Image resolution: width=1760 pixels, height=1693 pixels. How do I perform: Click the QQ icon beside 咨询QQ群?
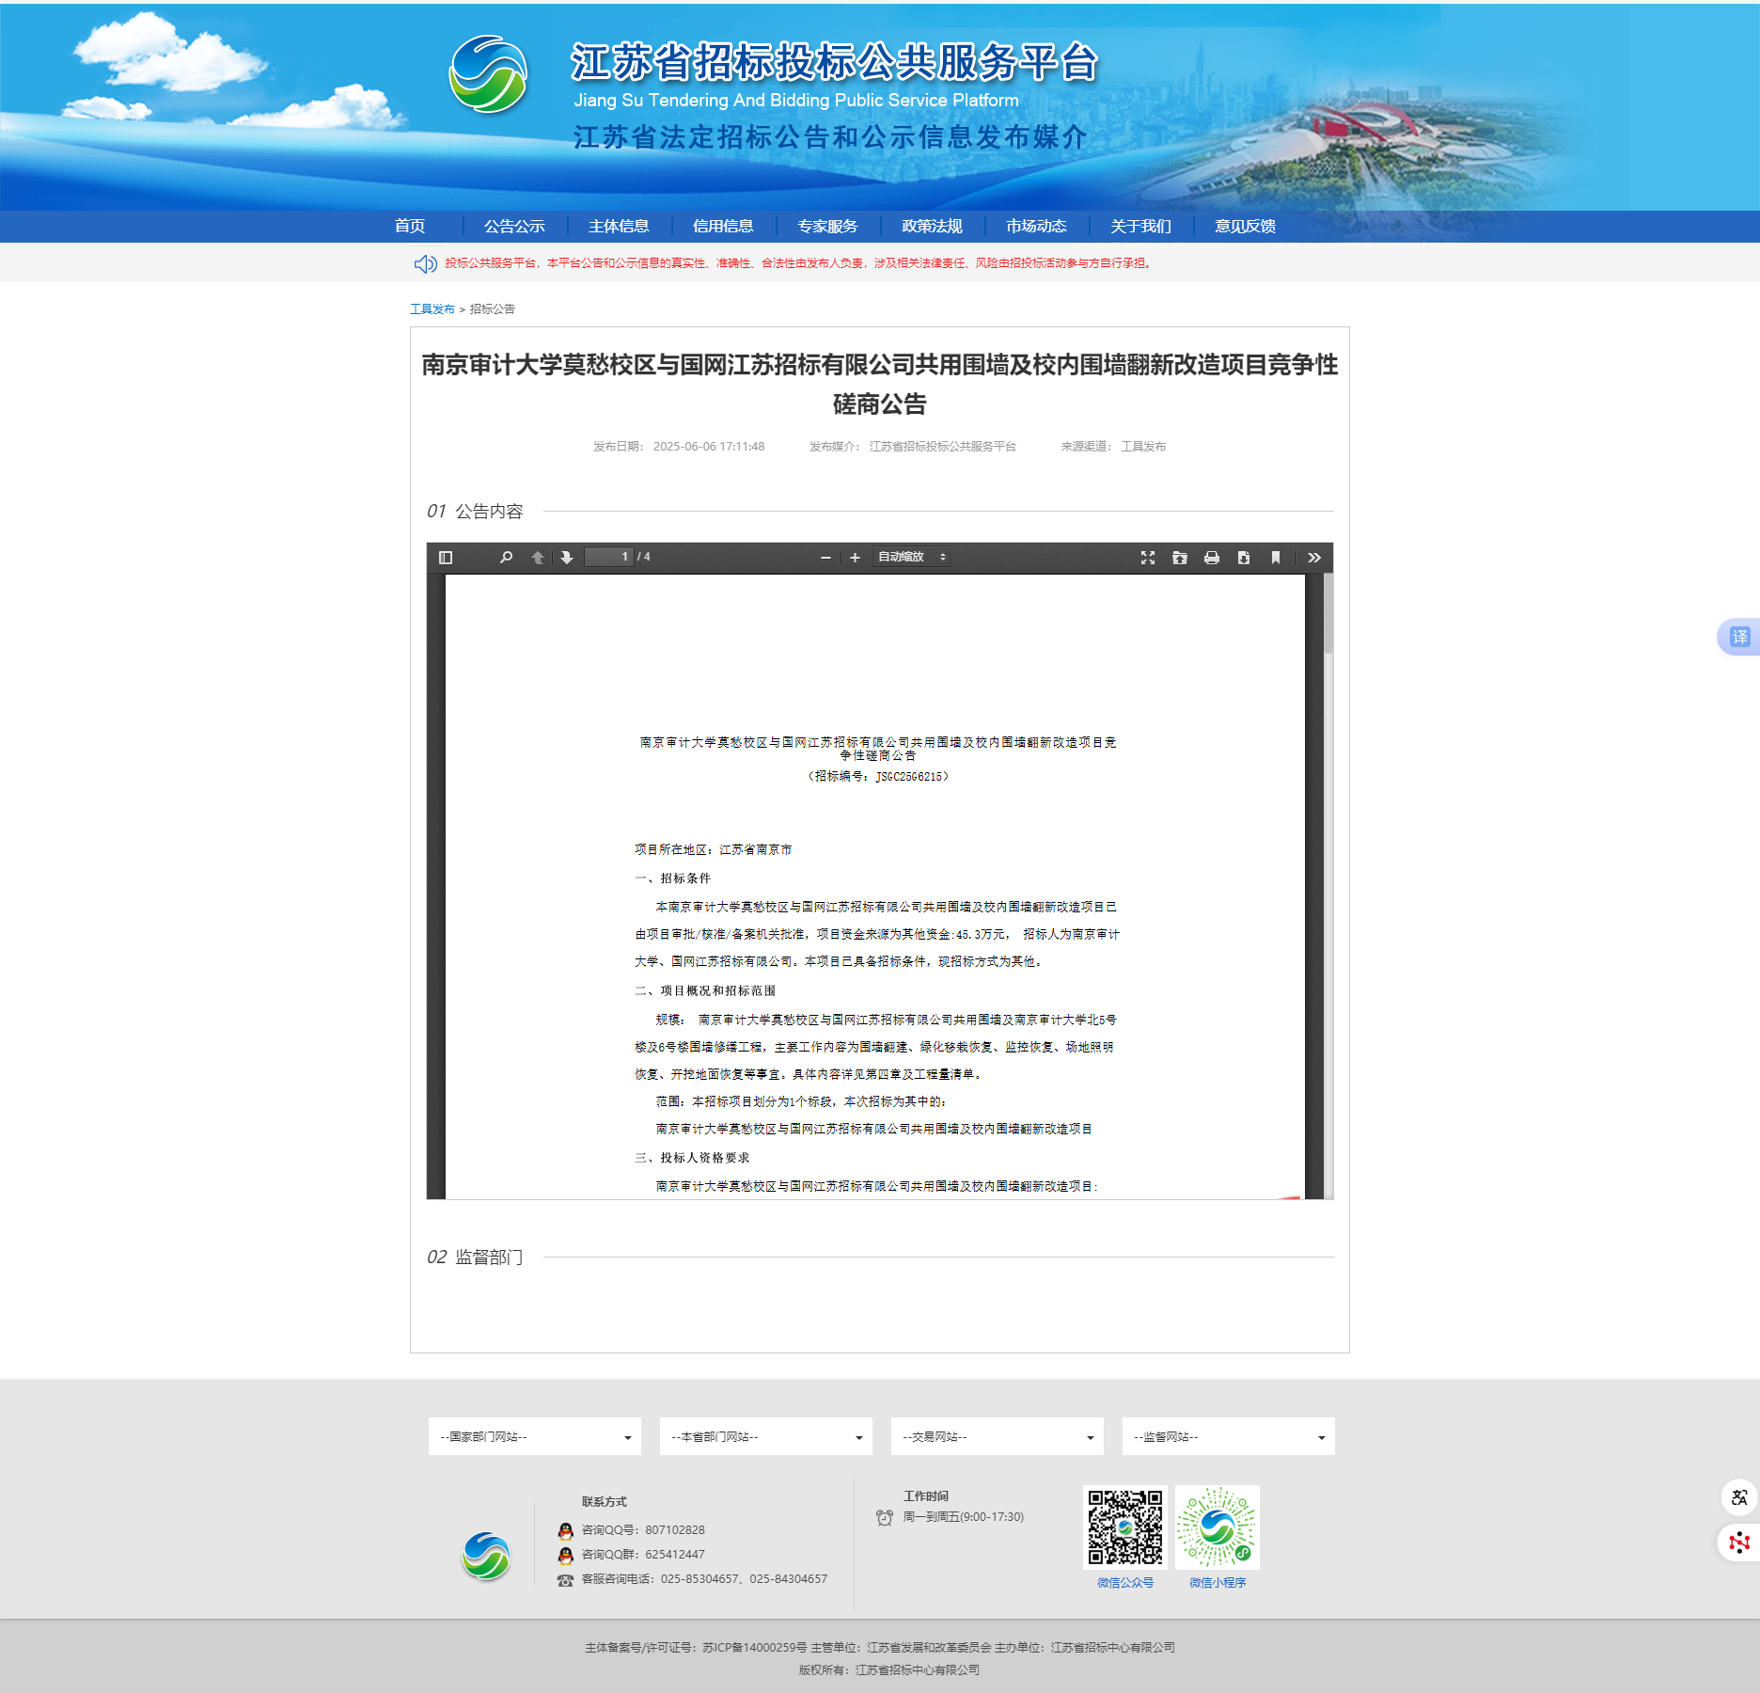[x=566, y=1555]
